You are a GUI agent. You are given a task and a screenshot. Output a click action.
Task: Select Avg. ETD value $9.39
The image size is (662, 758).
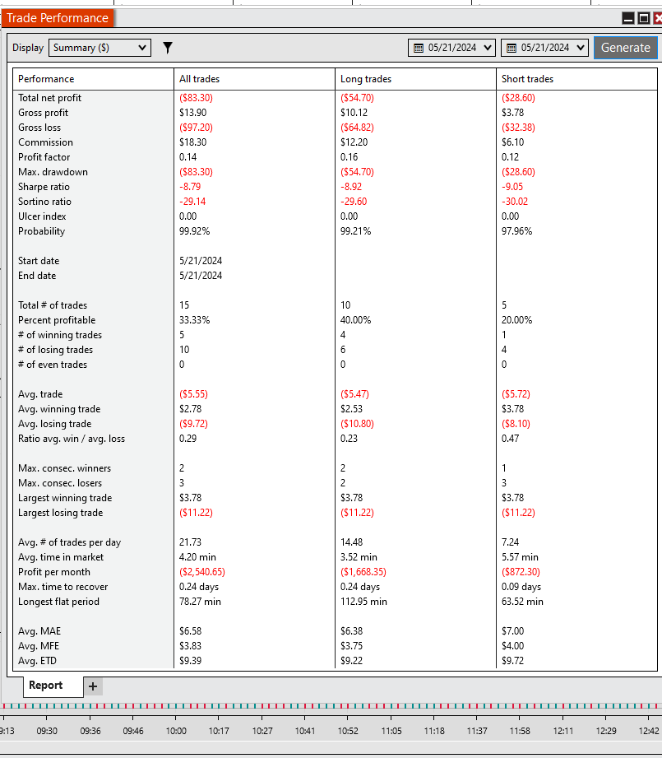(190, 661)
